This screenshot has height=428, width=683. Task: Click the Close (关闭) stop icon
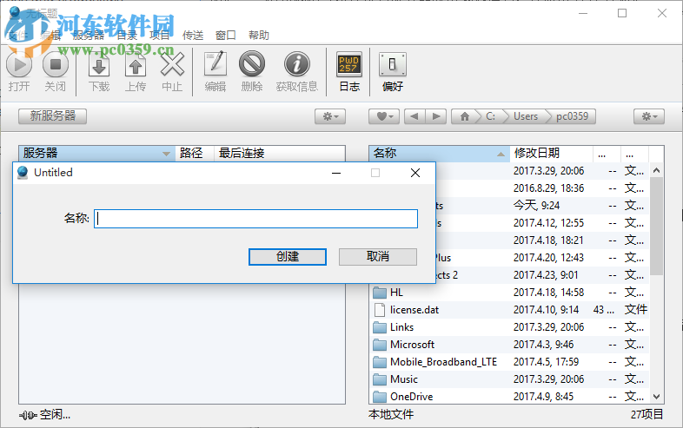[x=56, y=65]
